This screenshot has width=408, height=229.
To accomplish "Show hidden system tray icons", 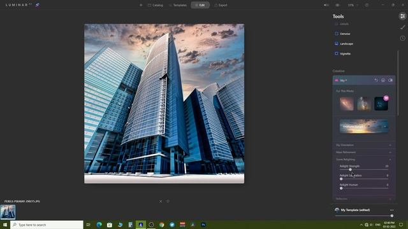I will 361,225.
